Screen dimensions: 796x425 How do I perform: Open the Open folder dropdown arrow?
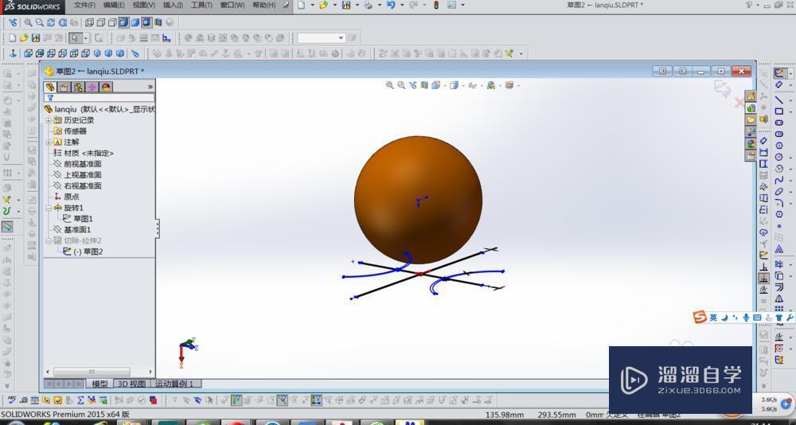pyautogui.click(x=334, y=5)
